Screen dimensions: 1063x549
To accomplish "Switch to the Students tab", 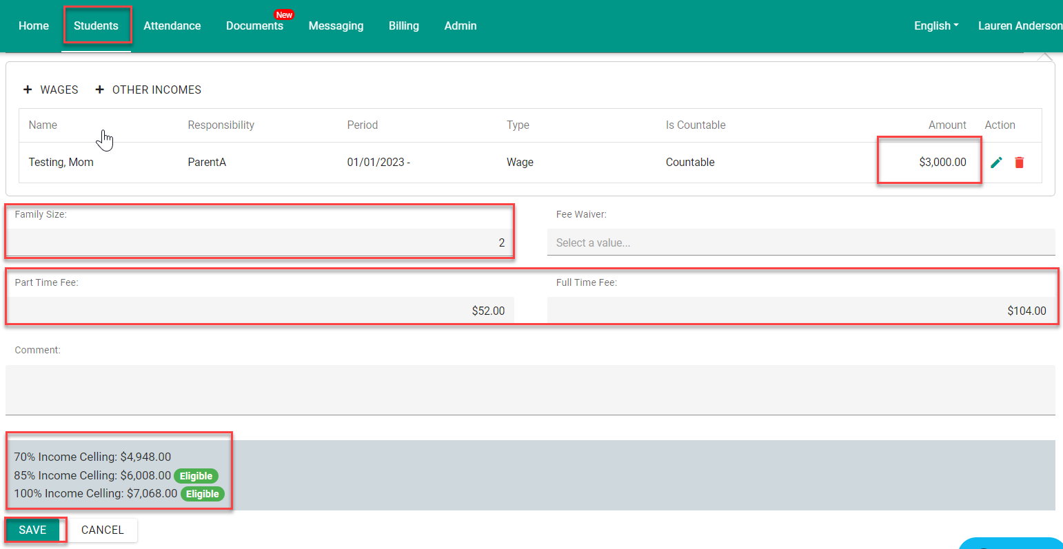I will coord(97,25).
